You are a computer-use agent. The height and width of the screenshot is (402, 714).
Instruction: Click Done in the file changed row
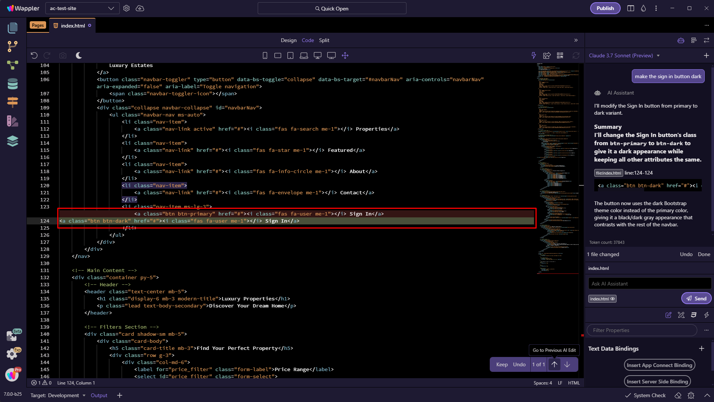704,254
